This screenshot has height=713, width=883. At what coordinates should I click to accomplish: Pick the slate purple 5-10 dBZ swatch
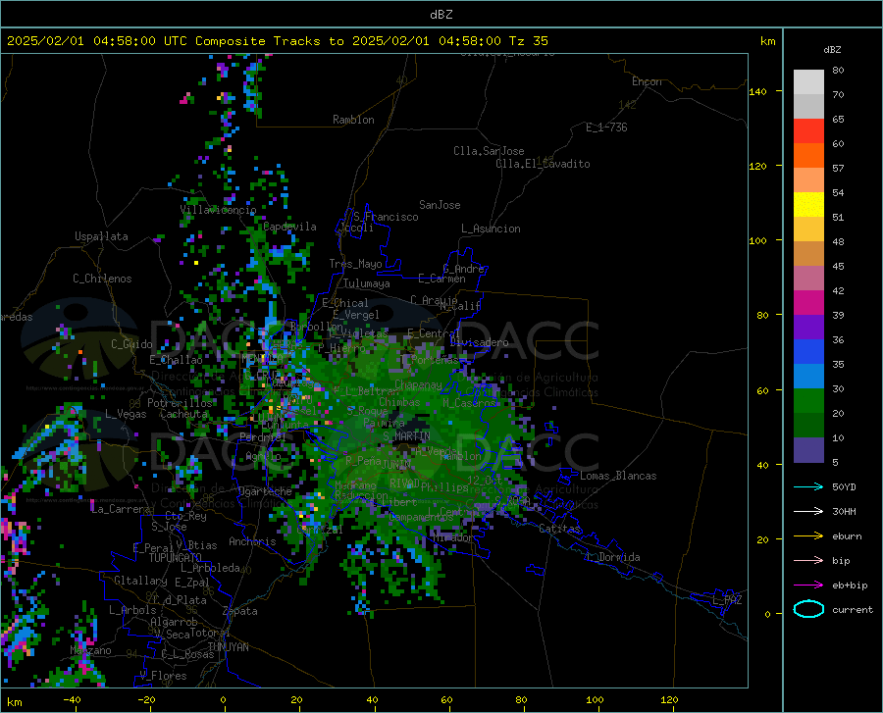pos(808,450)
